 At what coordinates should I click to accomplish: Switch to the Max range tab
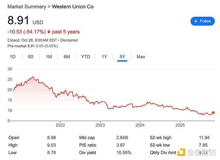pyautogui.click(x=141, y=57)
